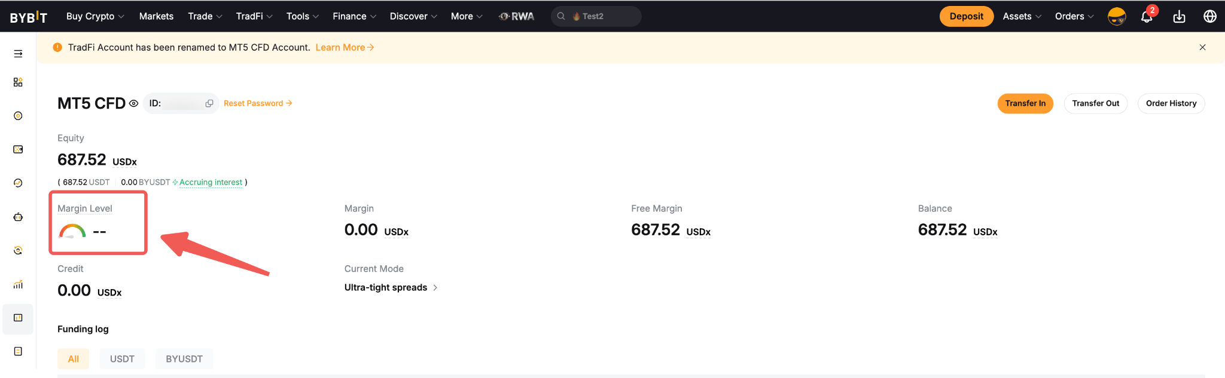
Task: Click the Balance 687.52 value
Action: tap(958, 229)
